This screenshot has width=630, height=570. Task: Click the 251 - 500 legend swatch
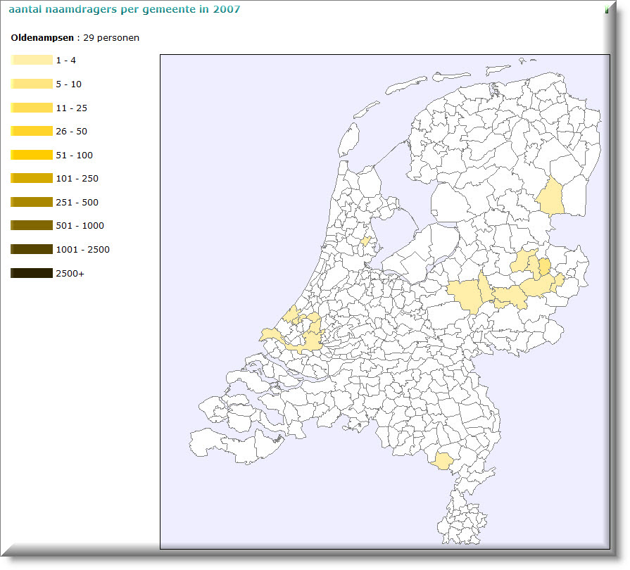pyautogui.click(x=32, y=203)
